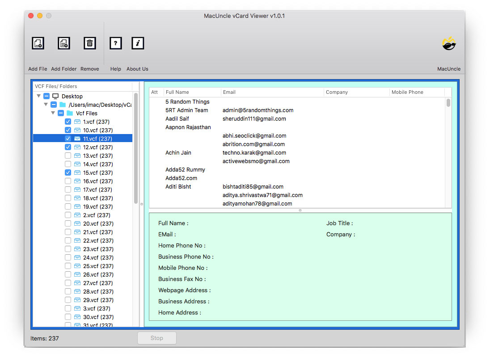
Task: Open Help with the question mark icon
Action: tap(116, 43)
